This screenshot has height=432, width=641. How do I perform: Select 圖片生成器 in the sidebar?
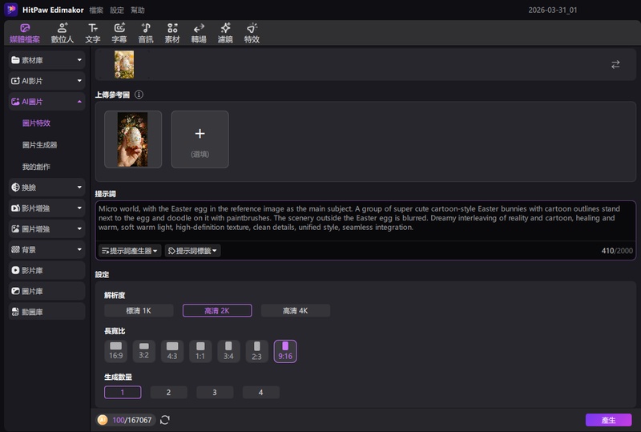pos(39,145)
